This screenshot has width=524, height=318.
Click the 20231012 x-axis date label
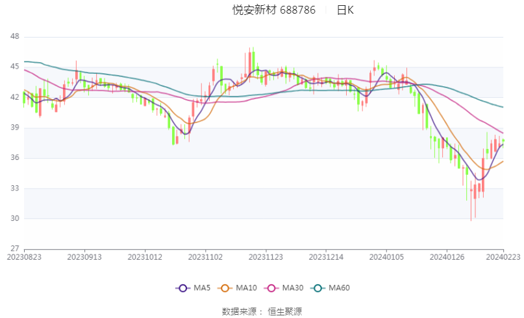click(x=145, y=257)
